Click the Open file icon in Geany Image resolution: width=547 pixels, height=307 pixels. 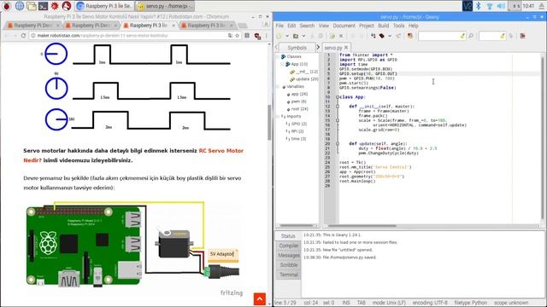tap(296, 36)
